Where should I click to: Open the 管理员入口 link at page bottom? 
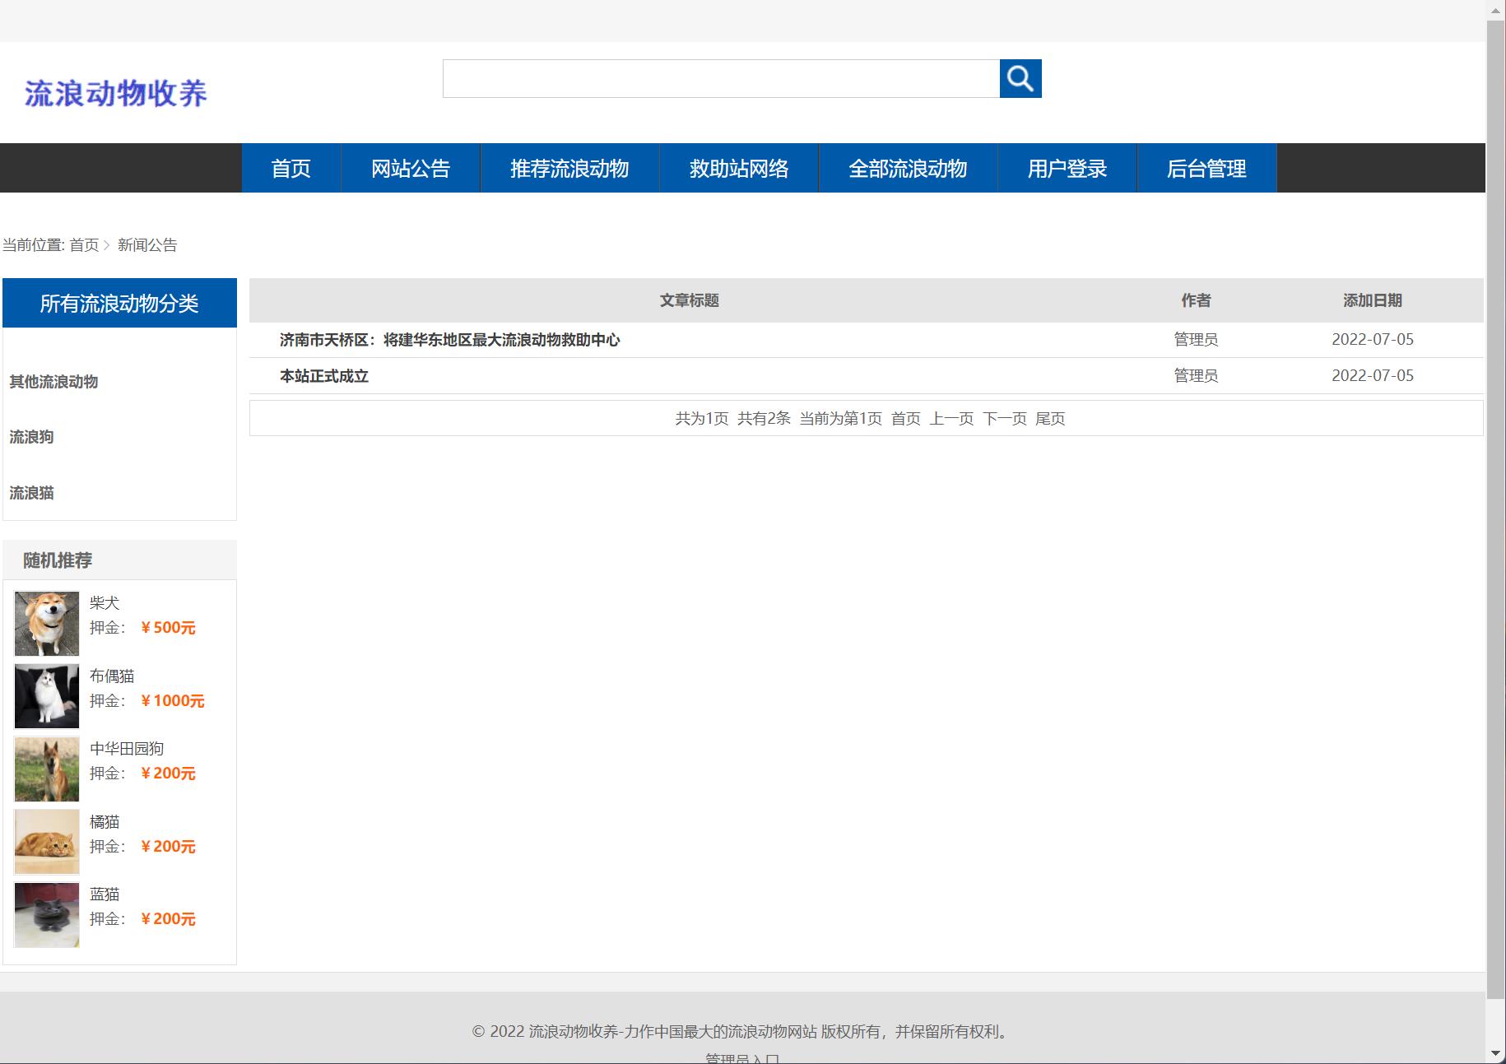[740, 1059]
